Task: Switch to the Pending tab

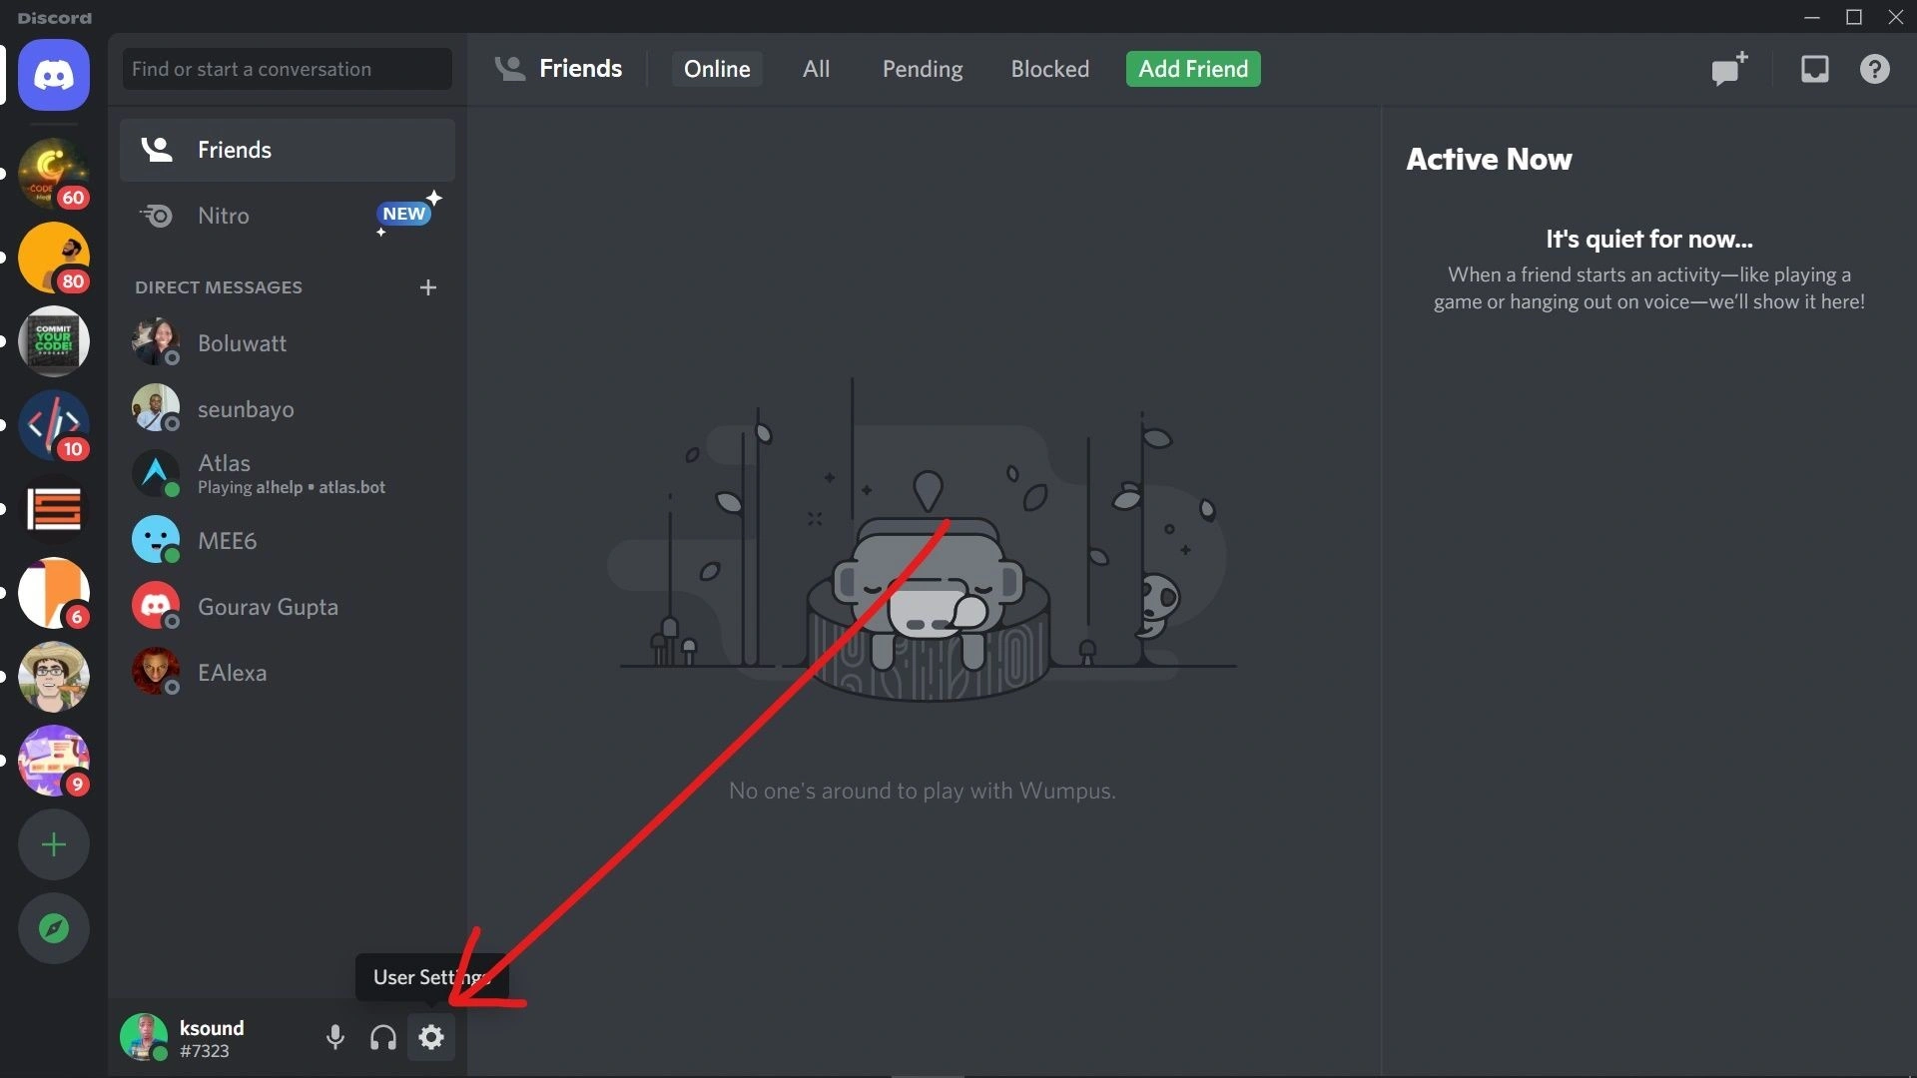Action: point(923,69)
